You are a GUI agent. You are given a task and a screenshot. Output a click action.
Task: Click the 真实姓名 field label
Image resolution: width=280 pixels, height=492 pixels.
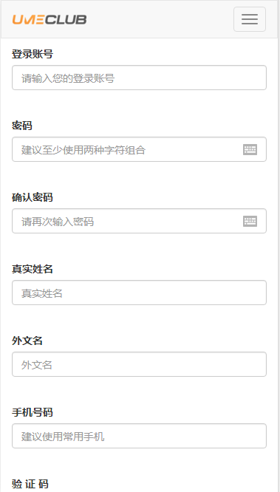click(x=33, y=269)
